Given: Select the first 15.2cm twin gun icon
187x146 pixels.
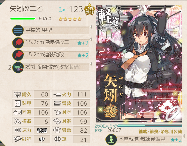Looking at the screenshot, I should point(18,43).
